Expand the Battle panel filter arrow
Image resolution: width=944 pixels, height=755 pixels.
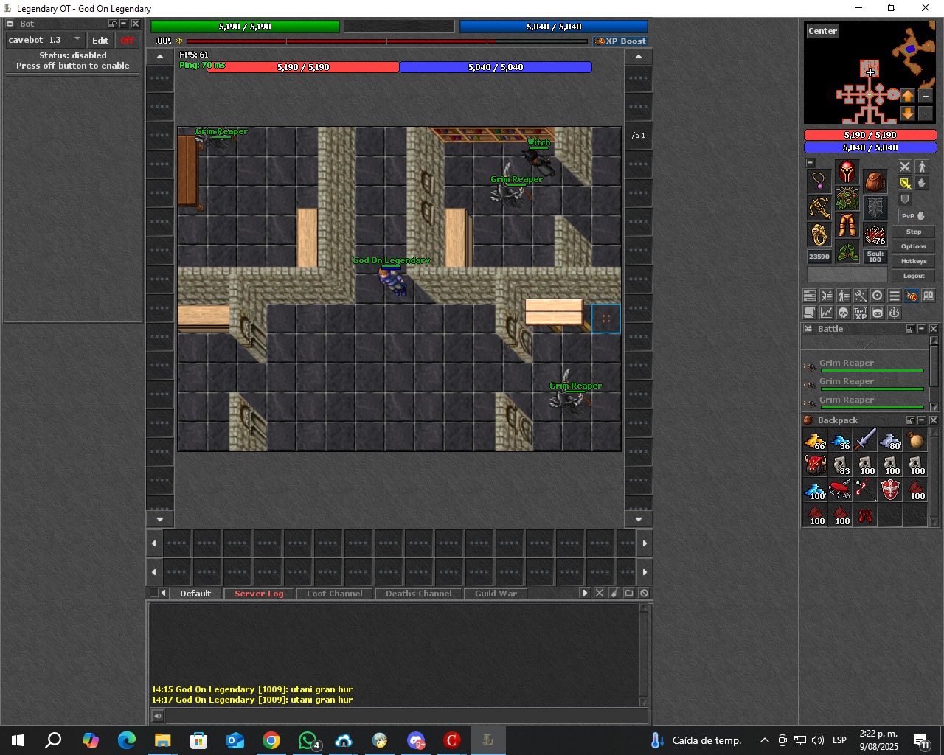pyautogui.click(x=864, y=344)
